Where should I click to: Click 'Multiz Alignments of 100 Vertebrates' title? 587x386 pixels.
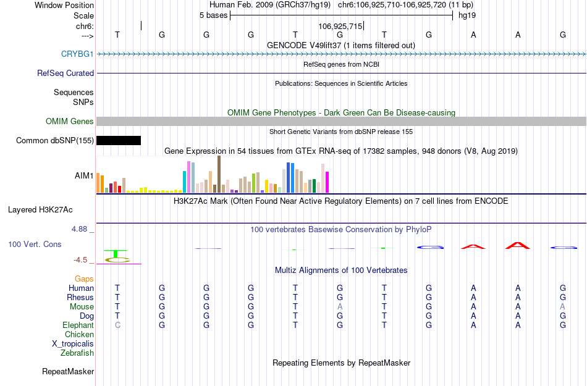pyautogui.click(x=341, y=271)
